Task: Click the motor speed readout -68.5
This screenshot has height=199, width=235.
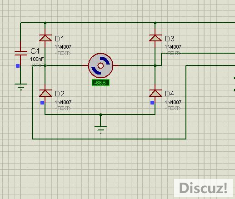Action: 100,83
